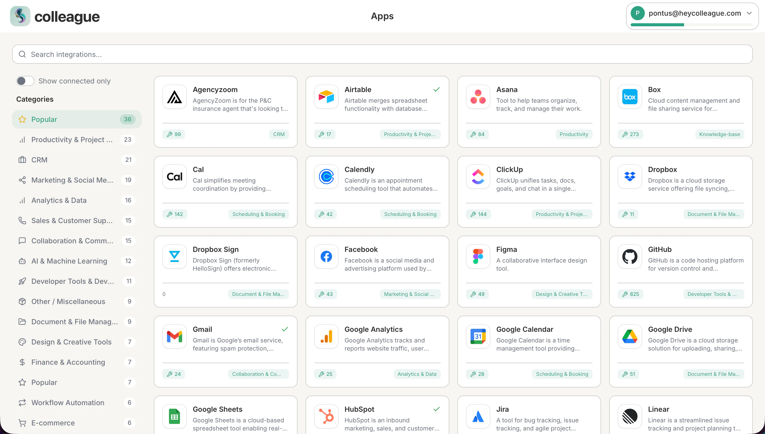This screenshot has width=765, height=434.
Task: Click the Calendly card title
Action: (359, 169)
